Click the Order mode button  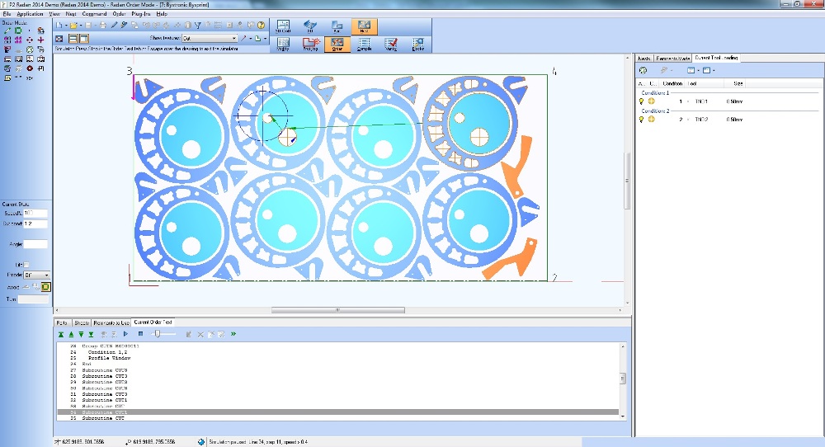click(336, 45)
